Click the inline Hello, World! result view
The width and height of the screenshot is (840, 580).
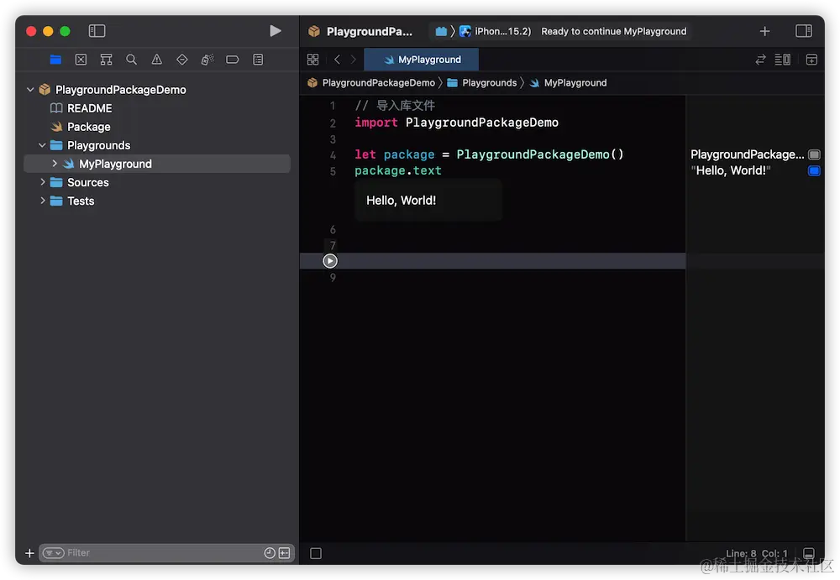[428, 200]
